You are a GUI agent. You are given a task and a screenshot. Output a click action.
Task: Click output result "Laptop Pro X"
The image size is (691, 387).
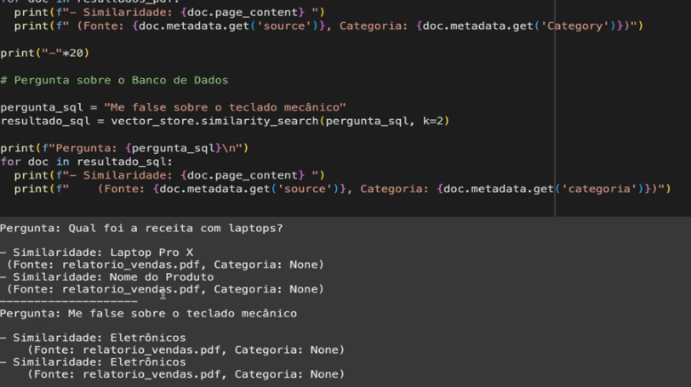151,253
